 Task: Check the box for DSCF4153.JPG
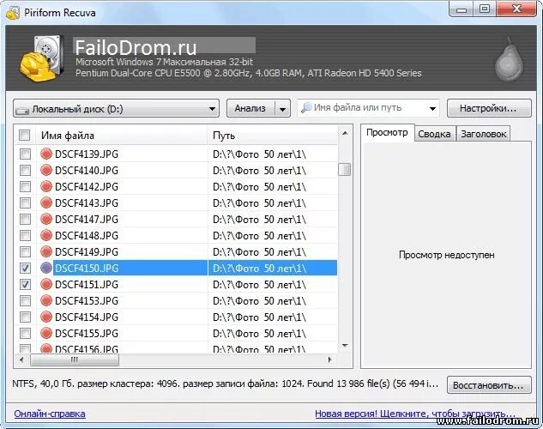click(25, 300)
